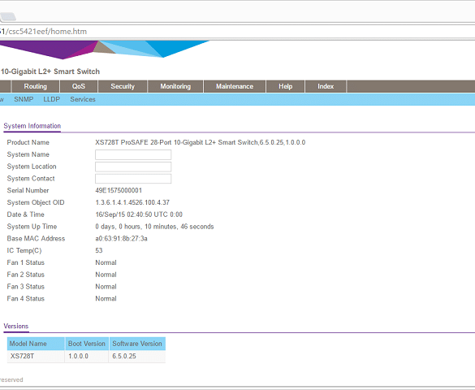475x390 pixels.
Task: Click the Fan 1 Status Normal value
Action: click(106, 262)
